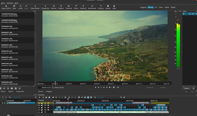Image resolution: width=197 pixels, height=116 pixels.
Task: Click the timeline Overwrite (down chevron) icon
Action: (x=62, y=97)
